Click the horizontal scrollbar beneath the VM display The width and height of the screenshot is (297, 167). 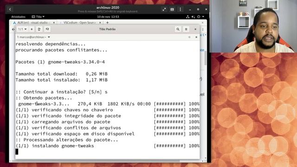coord(96,161)
